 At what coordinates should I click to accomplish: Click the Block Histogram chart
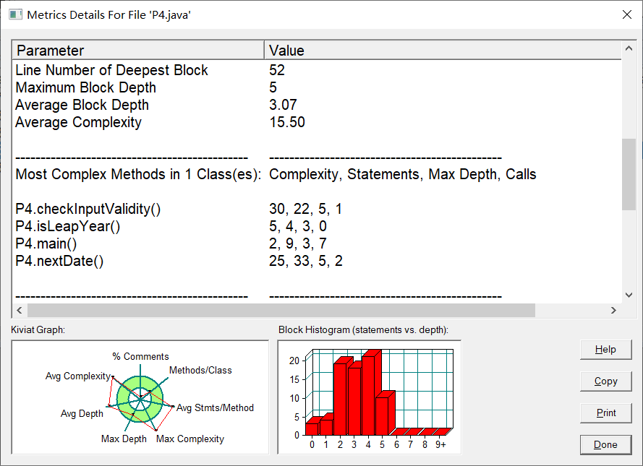click(x=370, y=397)
